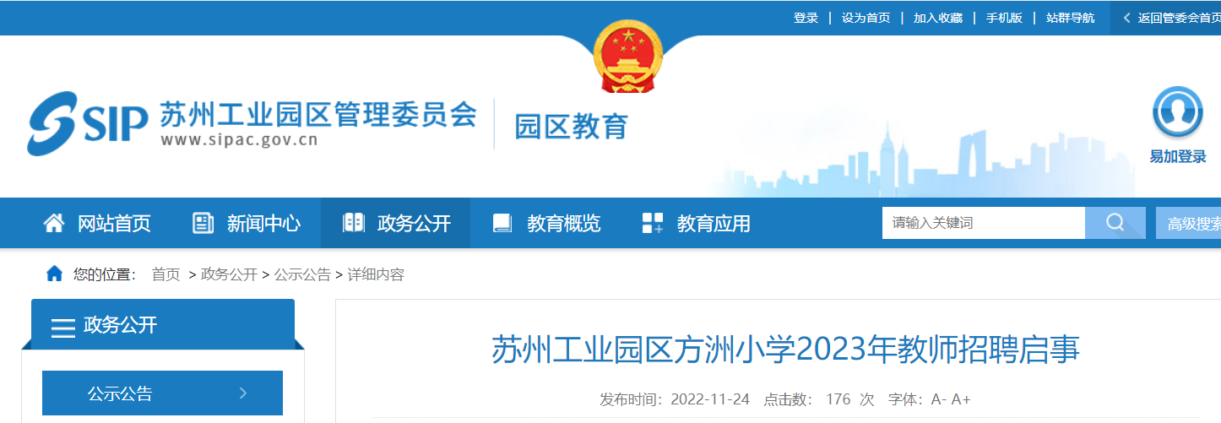Click the home icon beside 网站首页
This screenshot has height=423, width=1221.
click(x=54, y=223)
